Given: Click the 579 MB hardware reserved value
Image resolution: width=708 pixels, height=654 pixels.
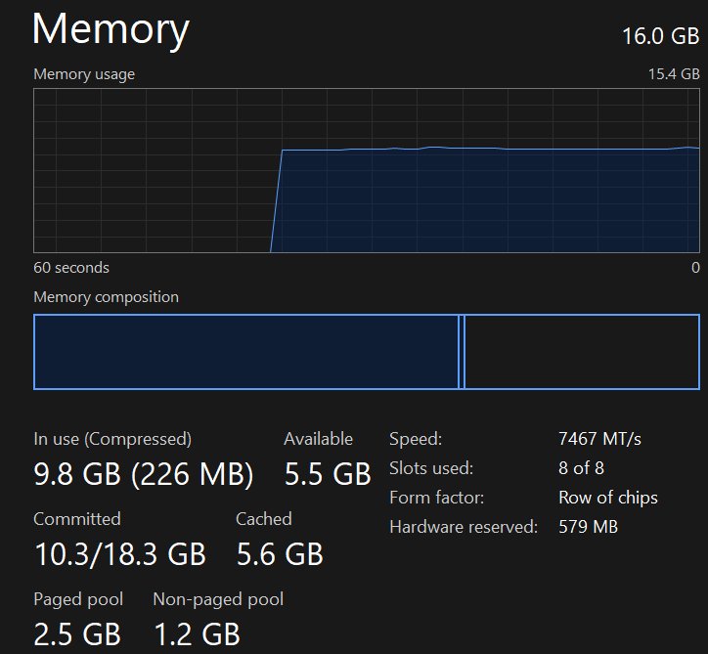Looking at the screenshot, I should coord(588,527).
